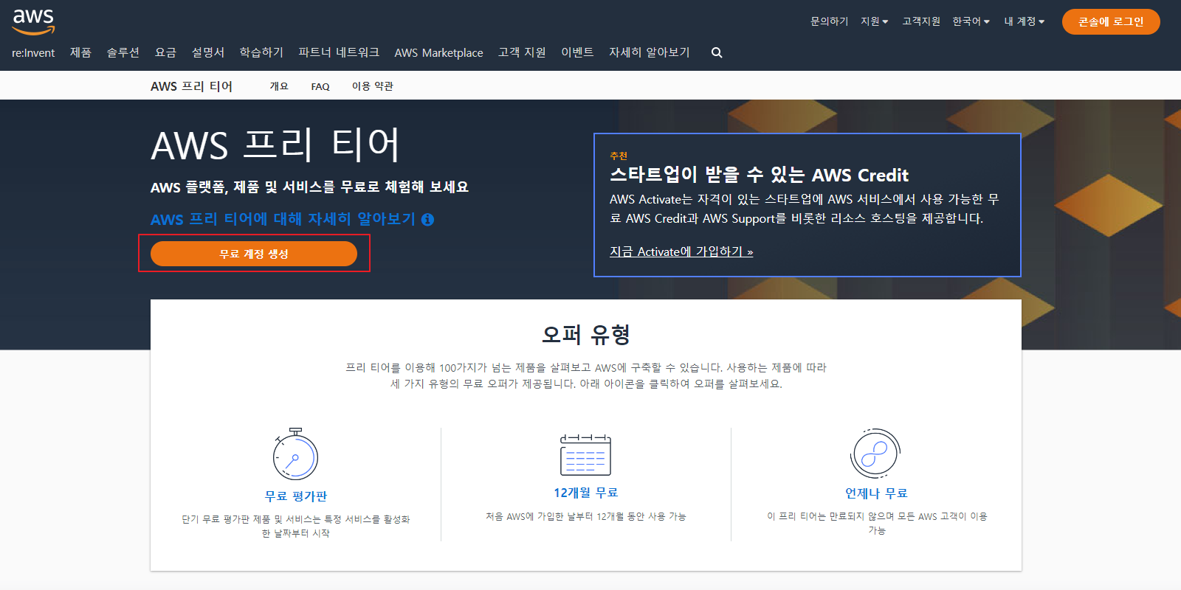Click the AWS 프리 티어 sub-navigation title
This screenshot has width=1181, height=590.
191,86
